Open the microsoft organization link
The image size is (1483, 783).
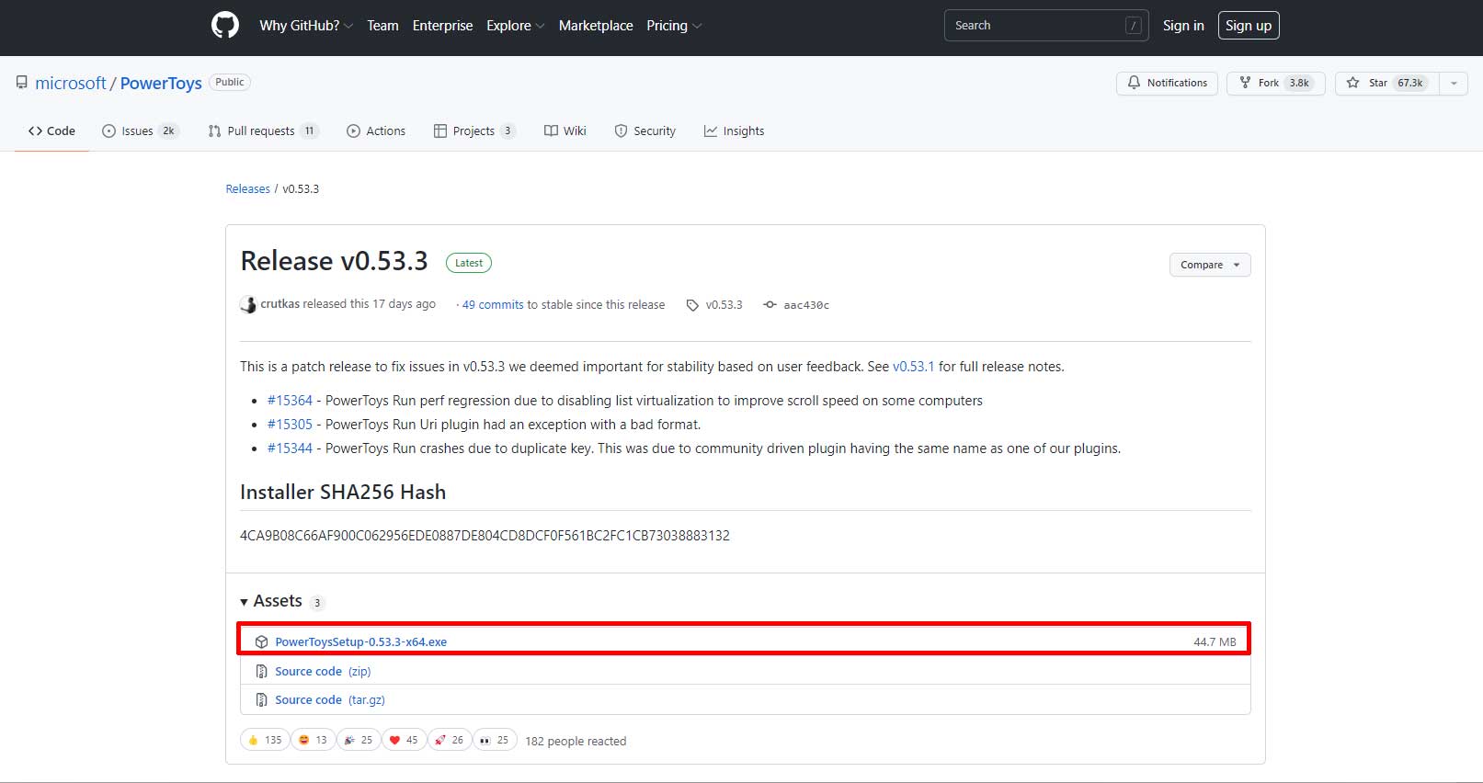(x=71, y=83)
